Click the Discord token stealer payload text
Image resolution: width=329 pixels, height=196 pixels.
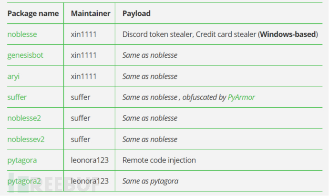coord(157,34)
